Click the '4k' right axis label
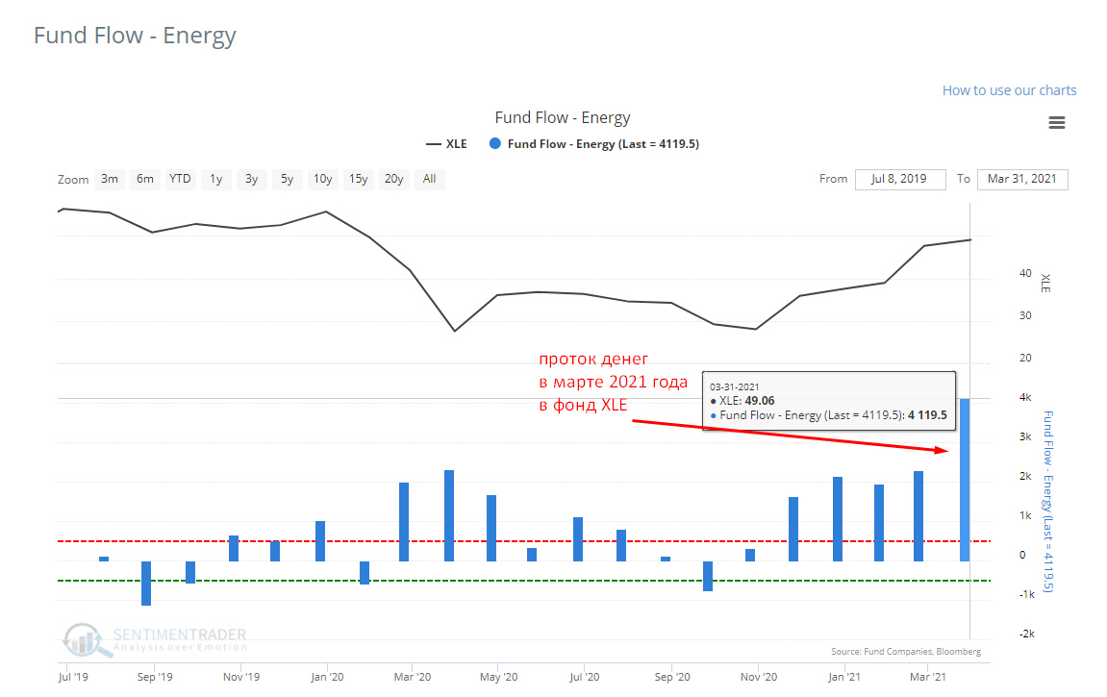The width and height of the screenshot is (1107, 697). (x=1025, y=398)
